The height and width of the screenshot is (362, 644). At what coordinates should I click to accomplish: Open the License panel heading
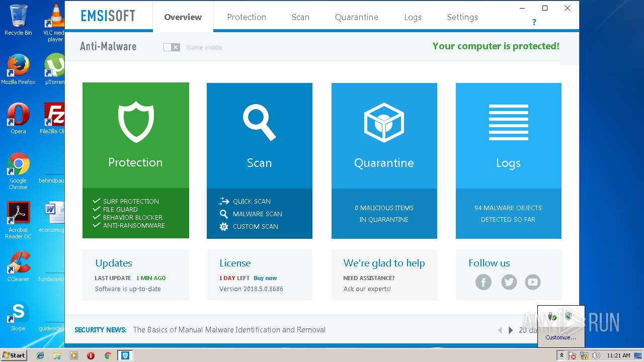[235, 263]
